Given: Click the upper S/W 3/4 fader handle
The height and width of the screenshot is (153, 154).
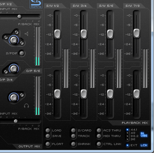Looking at the screenshot, I should [84, 34].
